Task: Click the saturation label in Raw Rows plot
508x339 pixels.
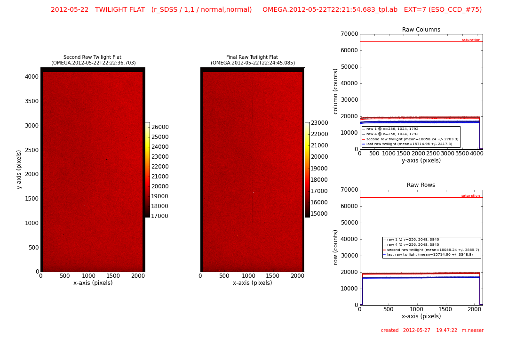Action: coord(471,196)
